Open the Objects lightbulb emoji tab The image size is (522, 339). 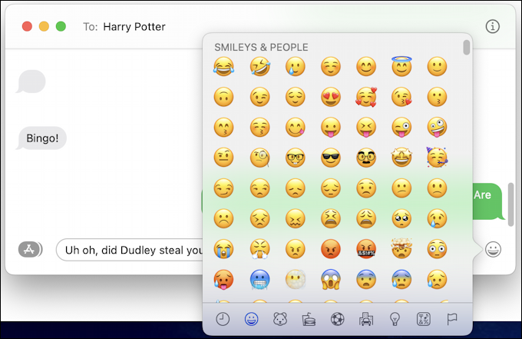pyautogui.click(x=395, y=319)
